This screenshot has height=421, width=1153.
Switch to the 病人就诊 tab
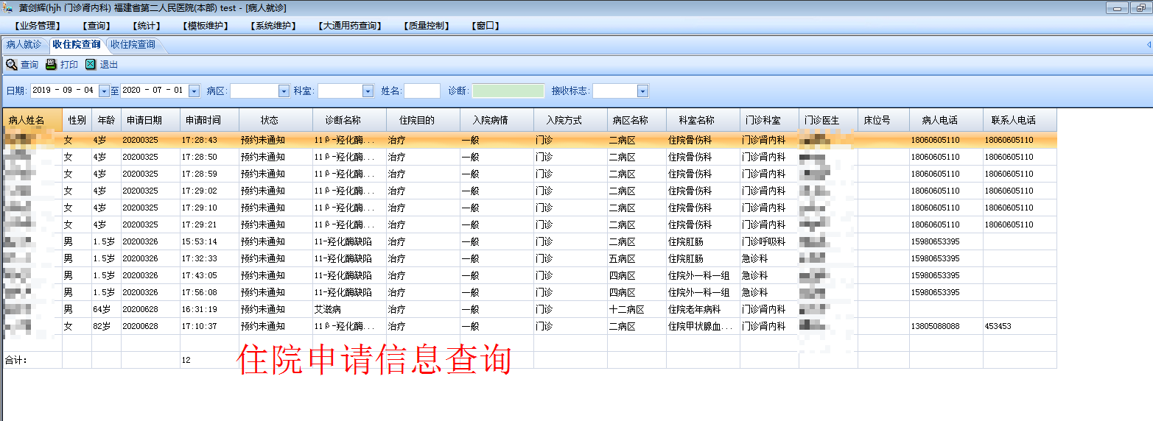pos(24,44)
